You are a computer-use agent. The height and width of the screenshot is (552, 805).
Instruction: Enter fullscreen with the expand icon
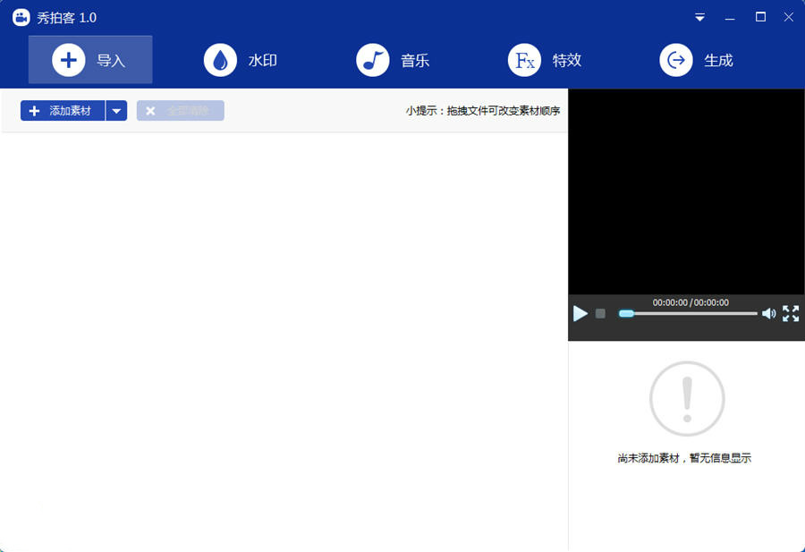(x=791, y=314)
